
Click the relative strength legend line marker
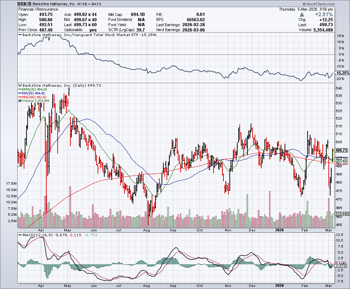tap(20, 35)
